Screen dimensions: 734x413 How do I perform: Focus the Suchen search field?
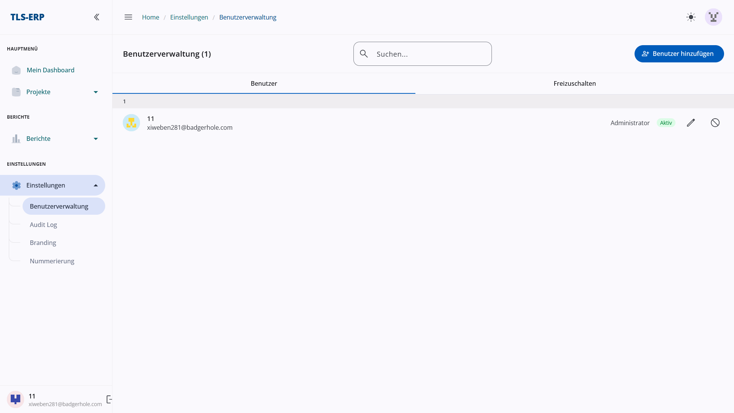[422, 54]
